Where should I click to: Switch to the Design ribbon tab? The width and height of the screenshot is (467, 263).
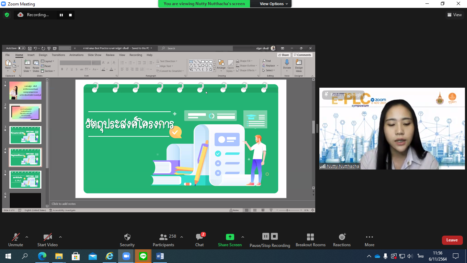coord(43,55)
